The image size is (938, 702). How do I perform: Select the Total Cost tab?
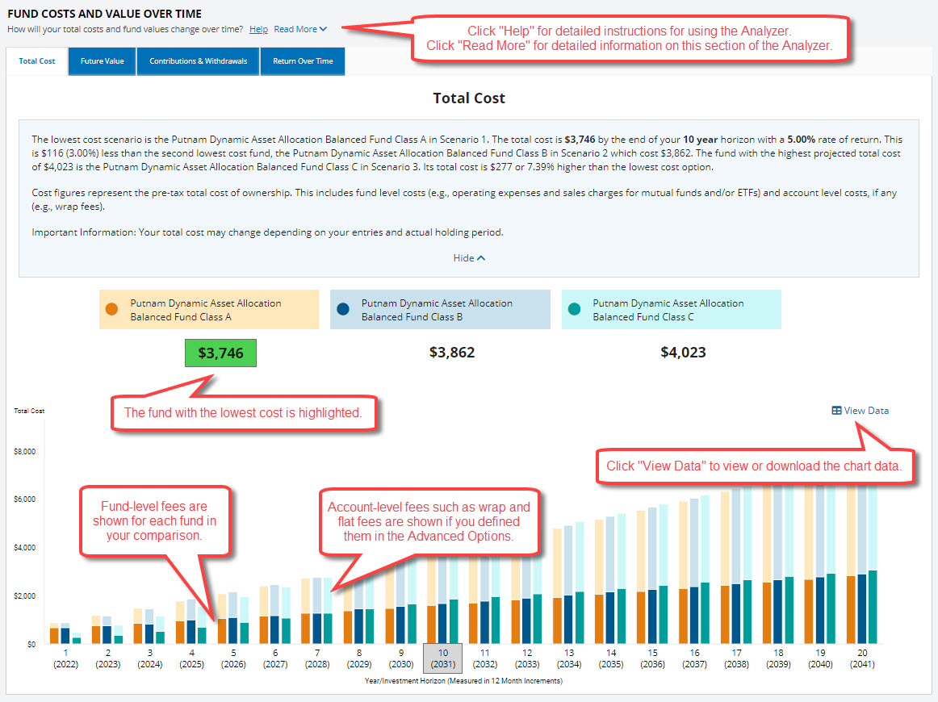(36, 61)
